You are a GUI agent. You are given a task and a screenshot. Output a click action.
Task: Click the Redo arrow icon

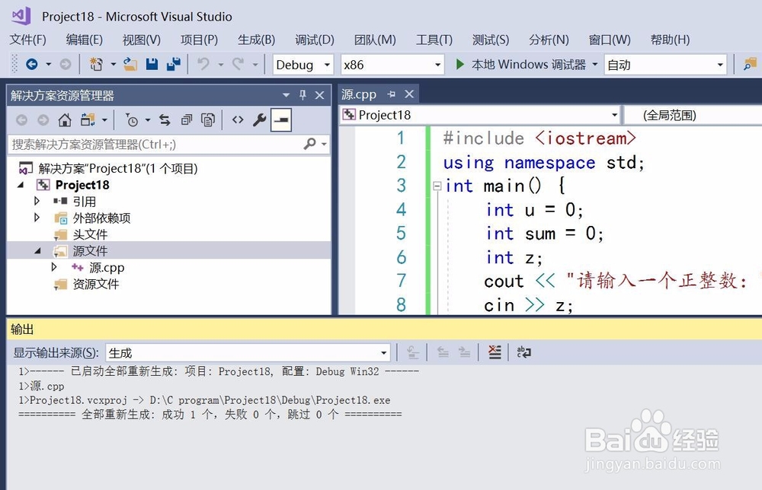(x=238, y=64)
